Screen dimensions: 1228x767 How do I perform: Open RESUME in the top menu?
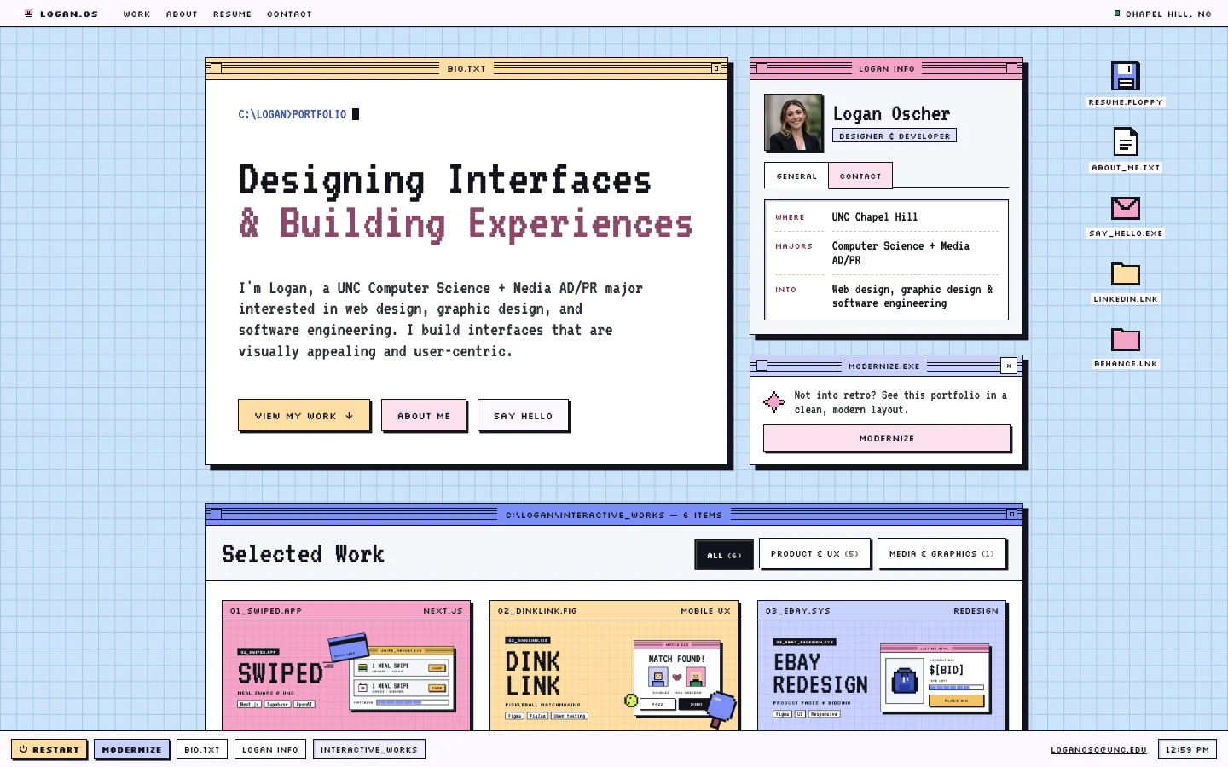pos(232,14)
